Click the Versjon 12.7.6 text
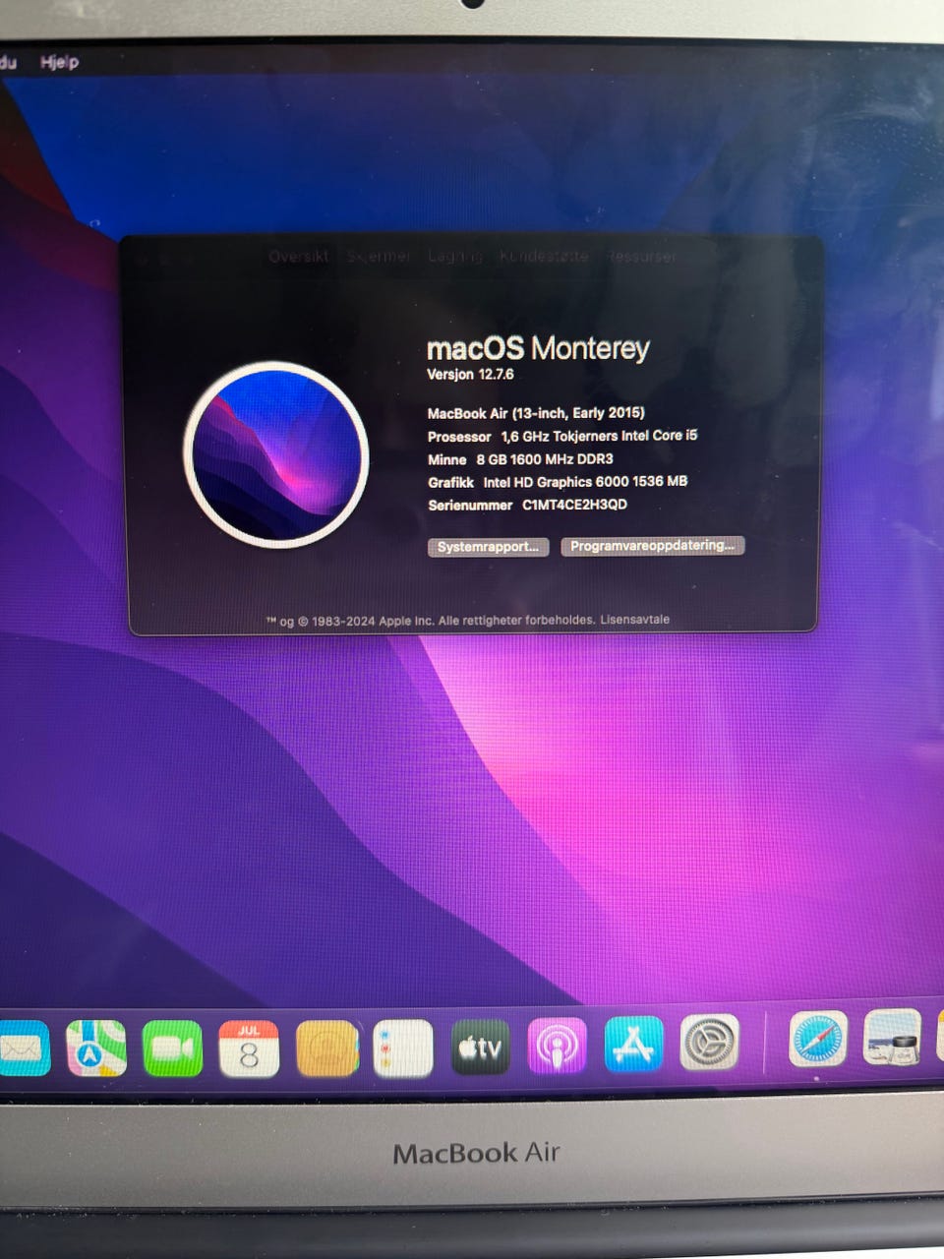 tap(470, 375)
